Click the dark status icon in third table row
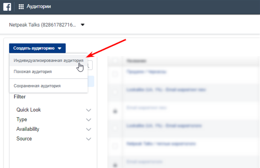The image size is (260, 168). [x=115, y=111]
